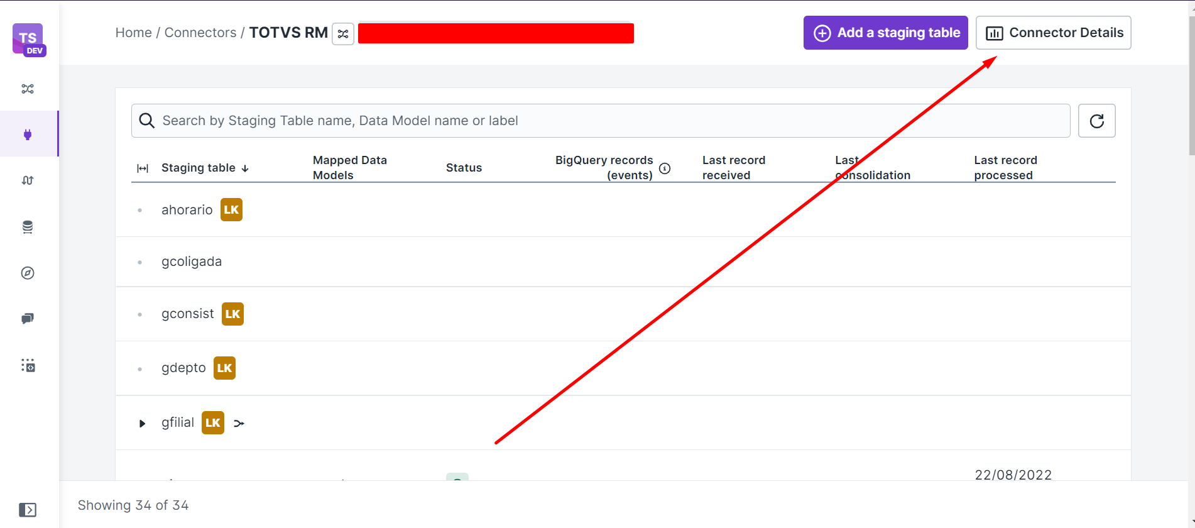Screen dimensions: 1195x528
Task: Click Add a staging table button
Action: 885,33
